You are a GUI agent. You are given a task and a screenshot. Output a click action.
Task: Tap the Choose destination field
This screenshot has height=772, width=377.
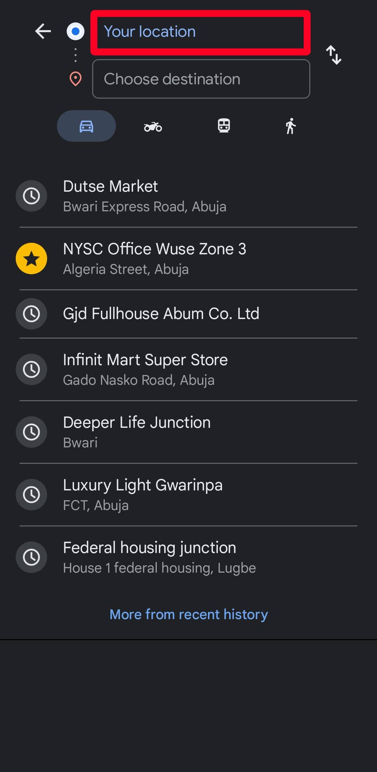pyautogui.click(x=201, y=79)
